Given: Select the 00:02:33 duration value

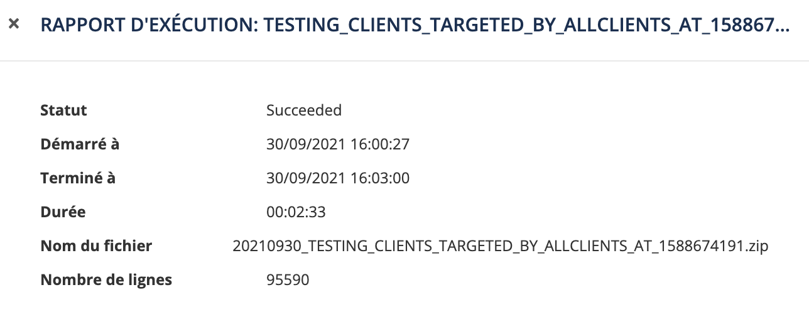Looking at the screenshot, I should [296, 212].
